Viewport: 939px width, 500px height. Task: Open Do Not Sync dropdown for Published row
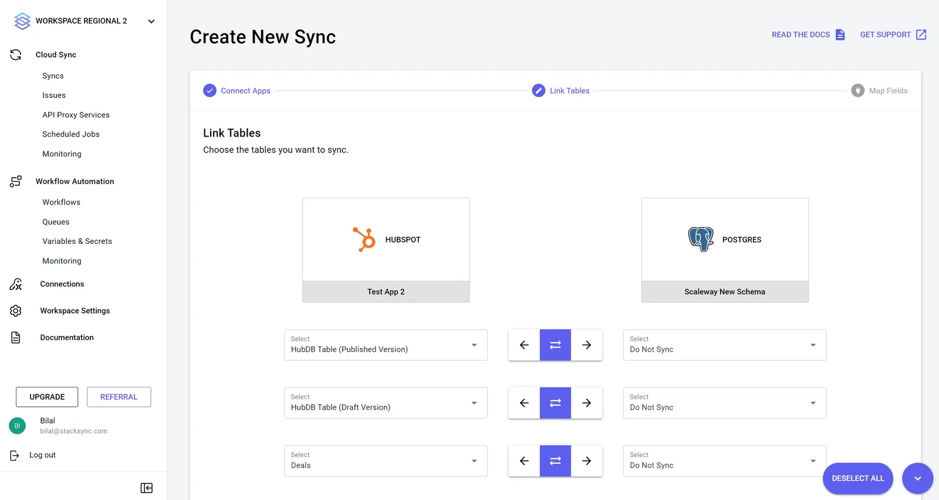click(x=725, y=345)
